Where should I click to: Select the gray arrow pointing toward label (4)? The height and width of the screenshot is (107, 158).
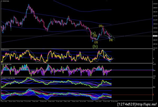109,38
